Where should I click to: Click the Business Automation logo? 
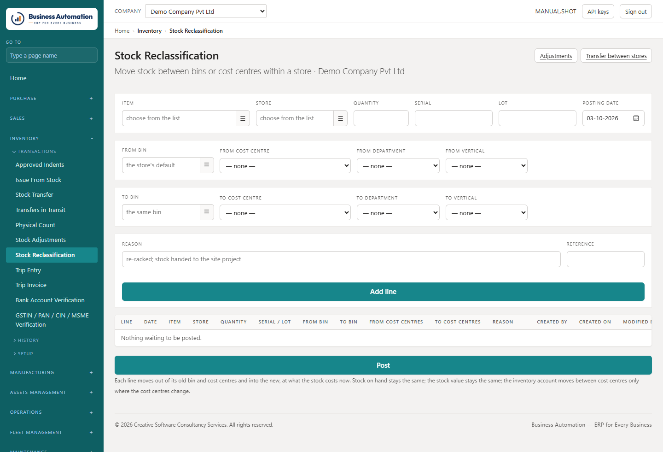click(x=52, y=19)
